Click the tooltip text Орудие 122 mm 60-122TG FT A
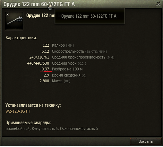The height and width of the screenshot is (147, 163). (x=89, y=16)
